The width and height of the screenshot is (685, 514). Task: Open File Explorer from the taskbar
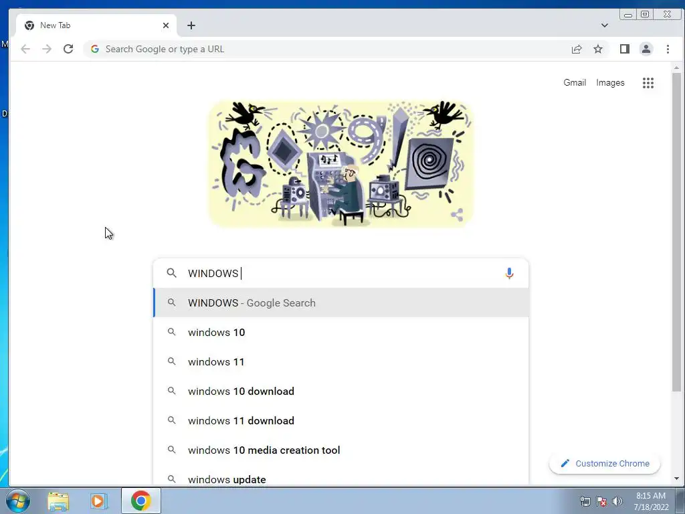58,501
